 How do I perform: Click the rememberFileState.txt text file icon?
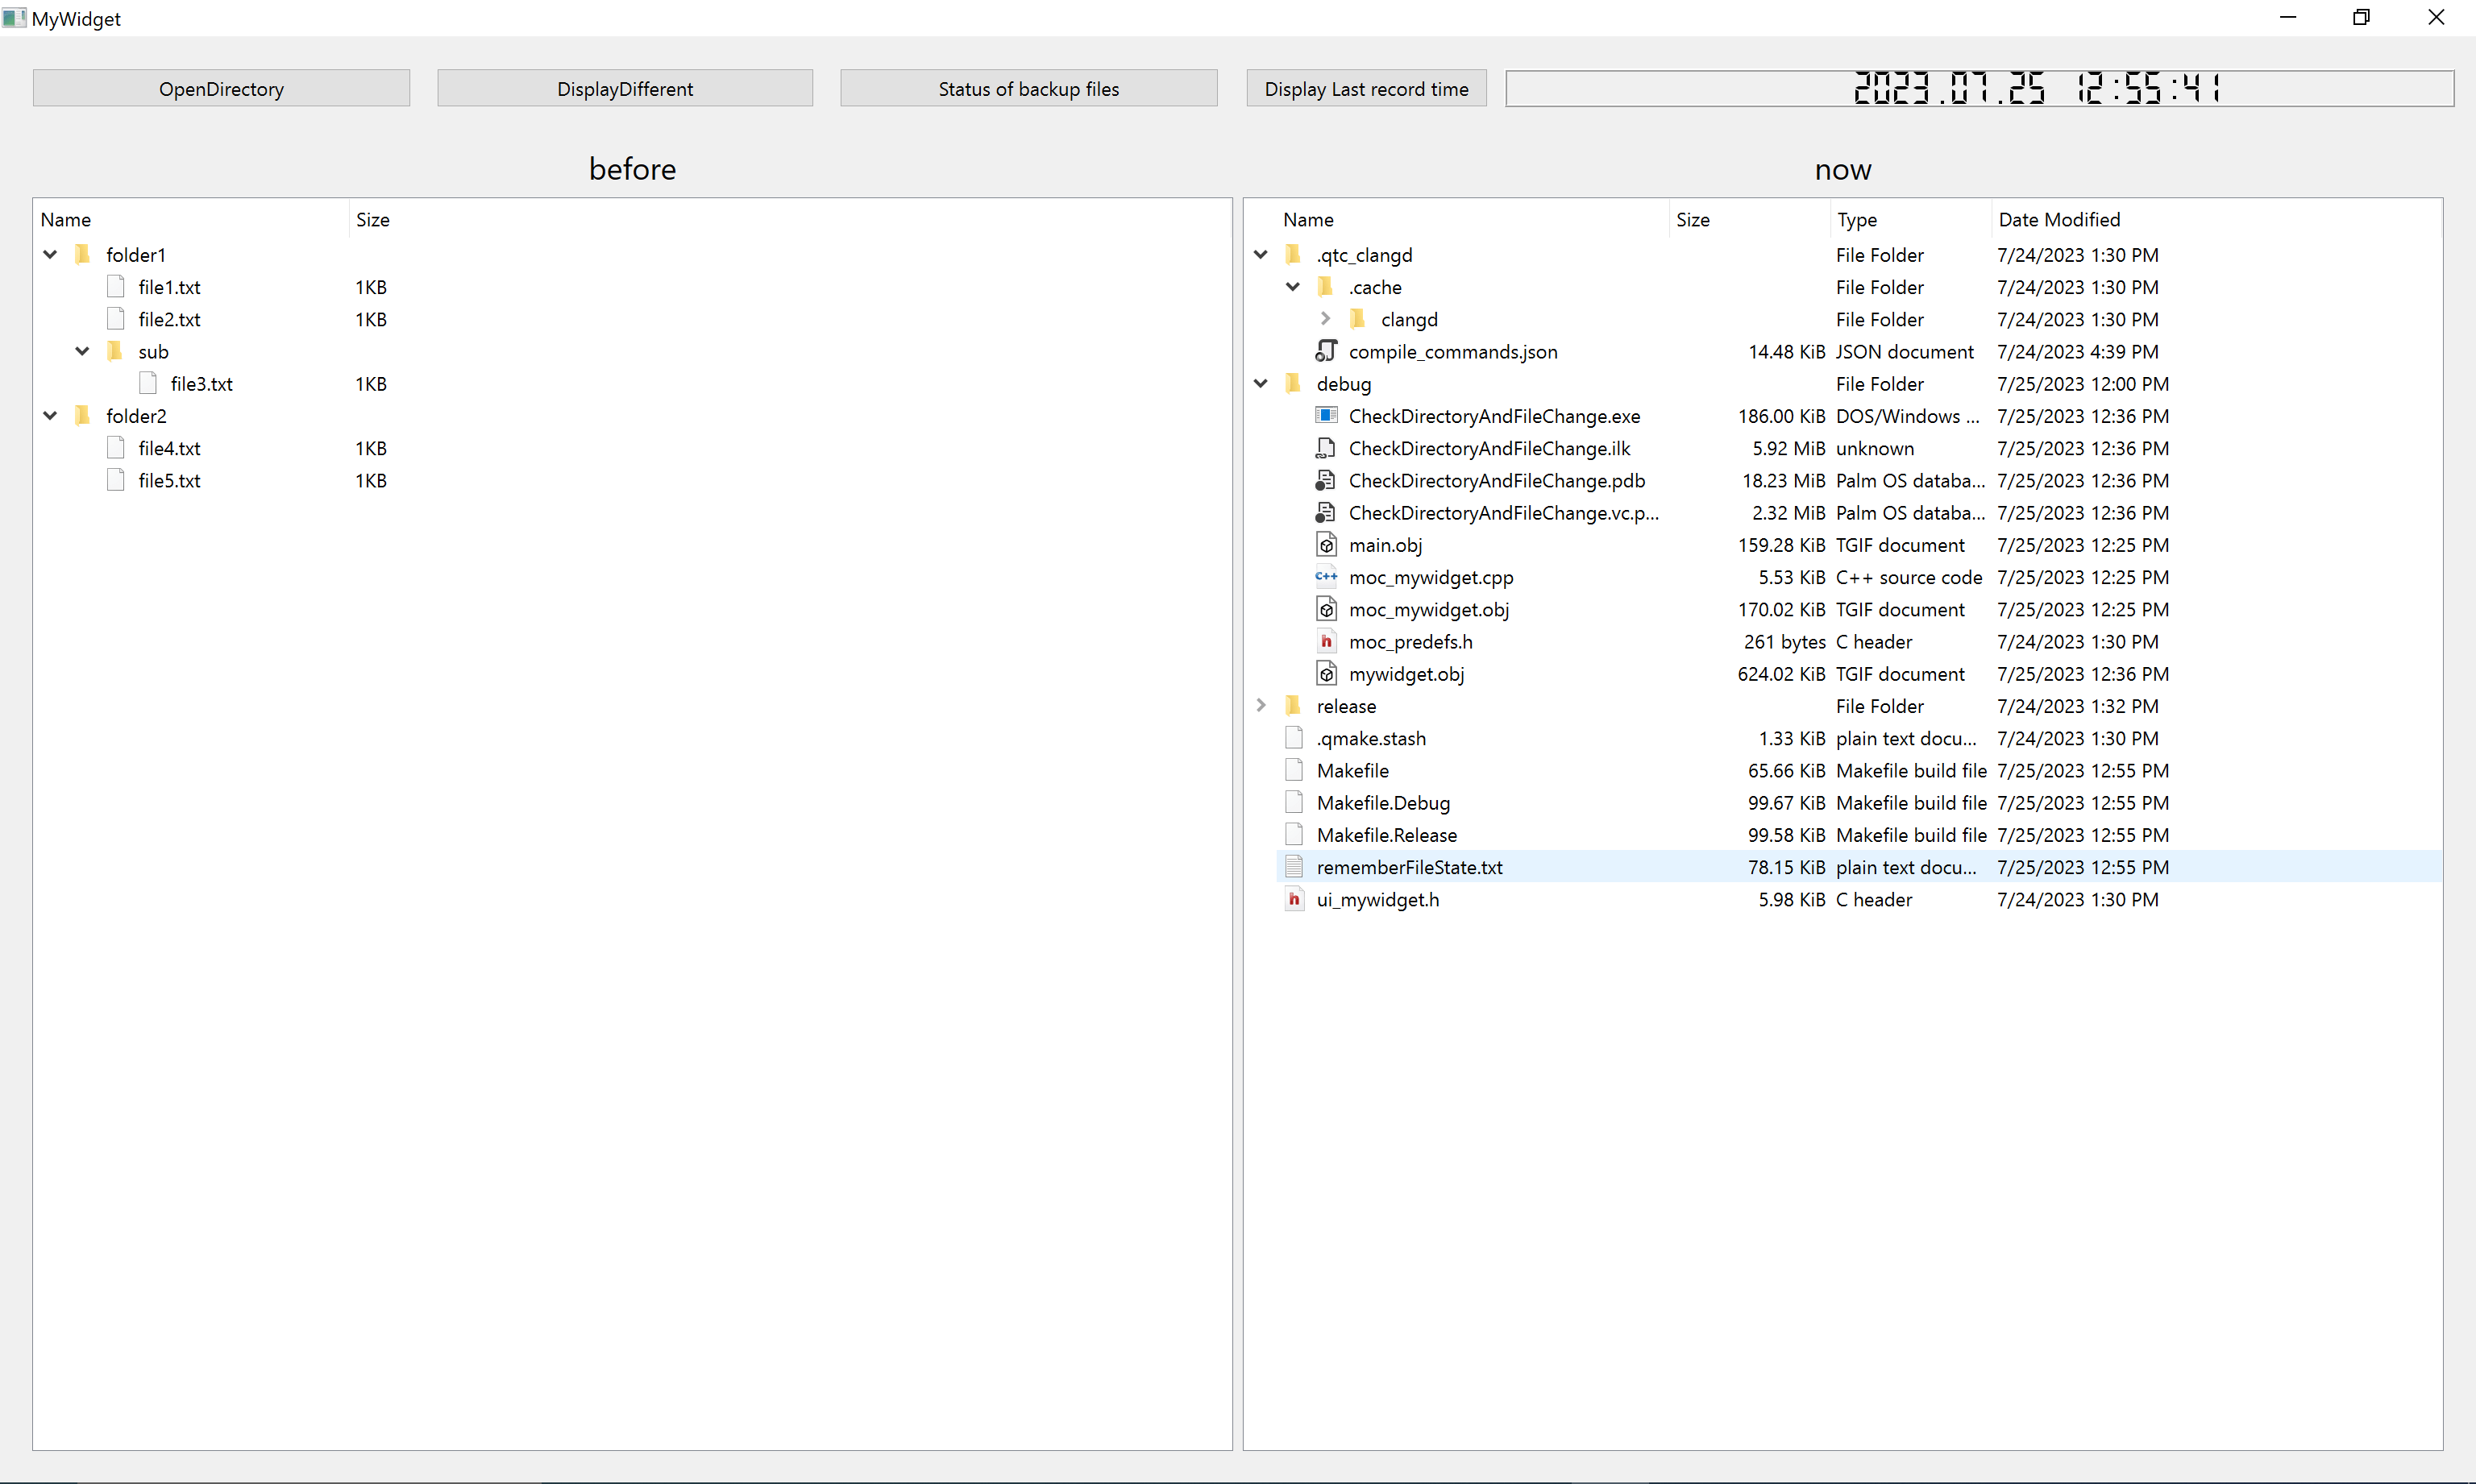pos(1294,867)
